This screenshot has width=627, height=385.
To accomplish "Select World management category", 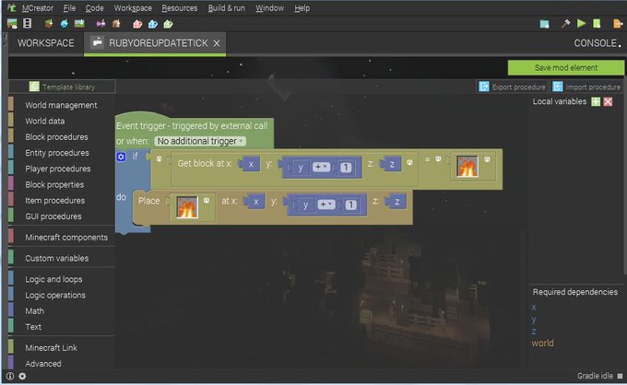I will click(x=61, y=105).
